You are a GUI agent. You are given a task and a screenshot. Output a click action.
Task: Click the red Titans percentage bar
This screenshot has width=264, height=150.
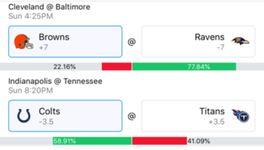coord(159,141)
